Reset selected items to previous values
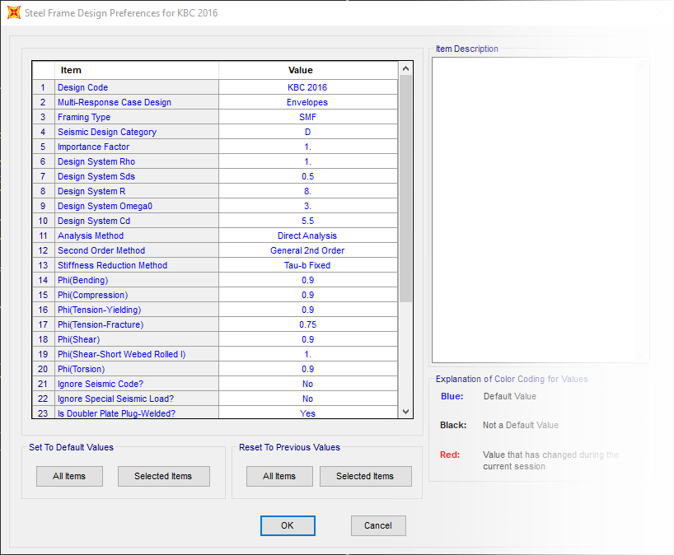Image resolution: width=674 pixels, height=555 pixels. [x=365, y=476]
